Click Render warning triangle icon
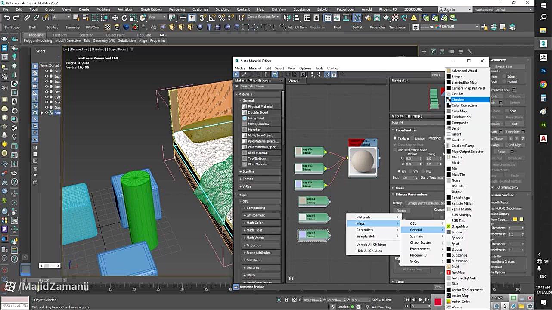The image size is (552, 310). click(x=414, y=18)
